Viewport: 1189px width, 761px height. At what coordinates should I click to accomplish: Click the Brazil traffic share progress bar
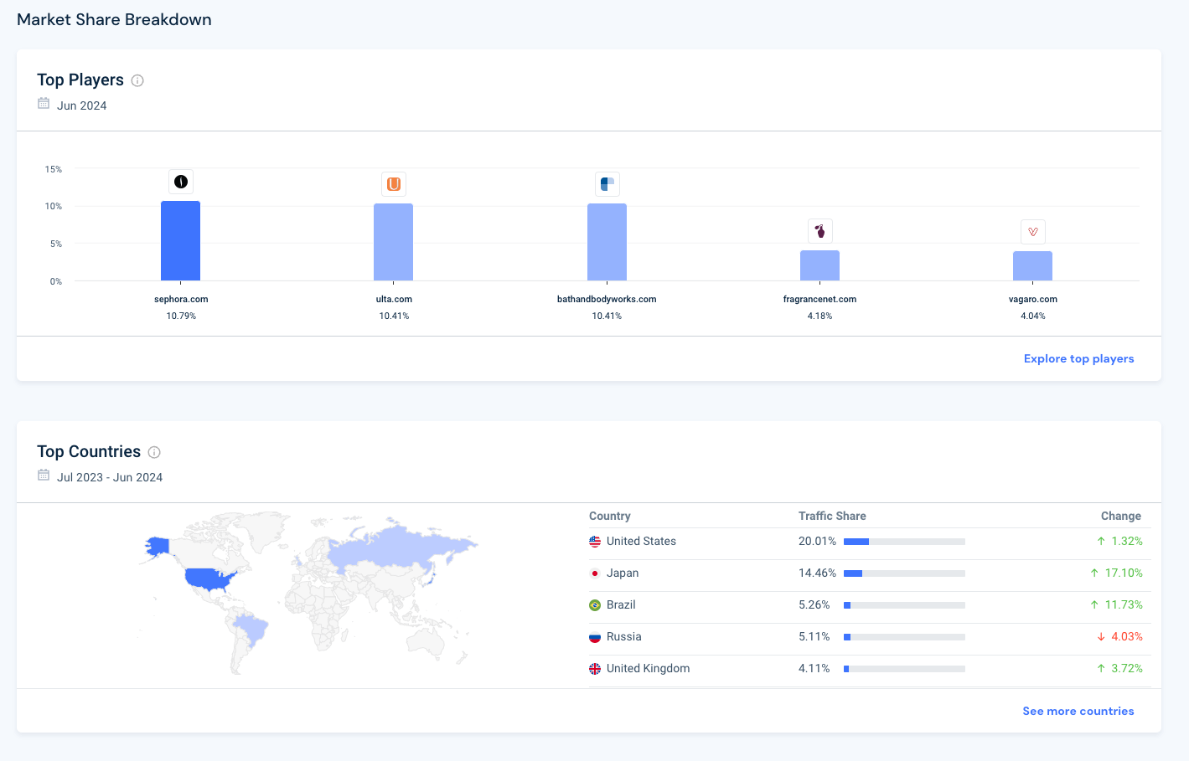click(x=904, y=605)
